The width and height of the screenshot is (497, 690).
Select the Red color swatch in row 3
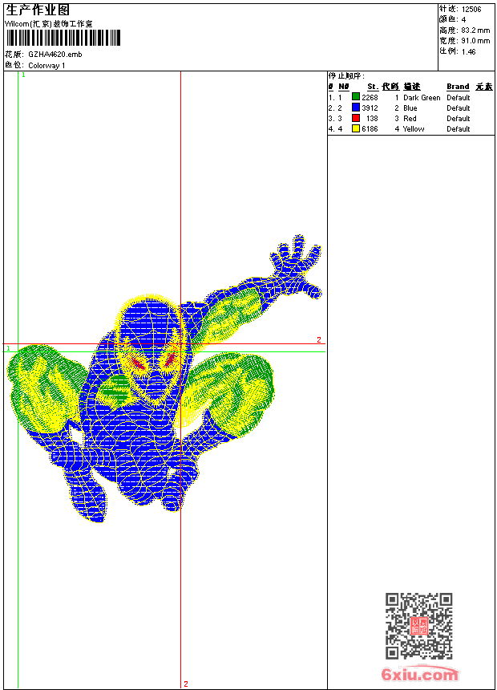(356, 118)
